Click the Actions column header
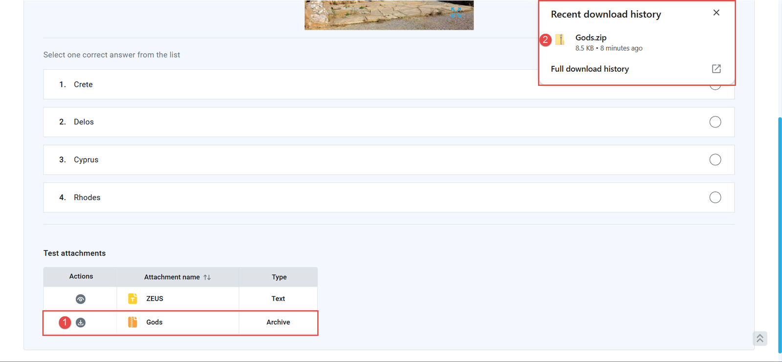Viewport: 782px width, 362px height. coord(81,277)
